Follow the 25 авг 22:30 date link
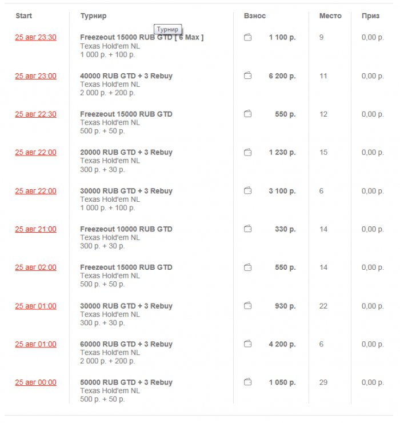This screenshot has height=423, width=400. [x=35, y=114]
